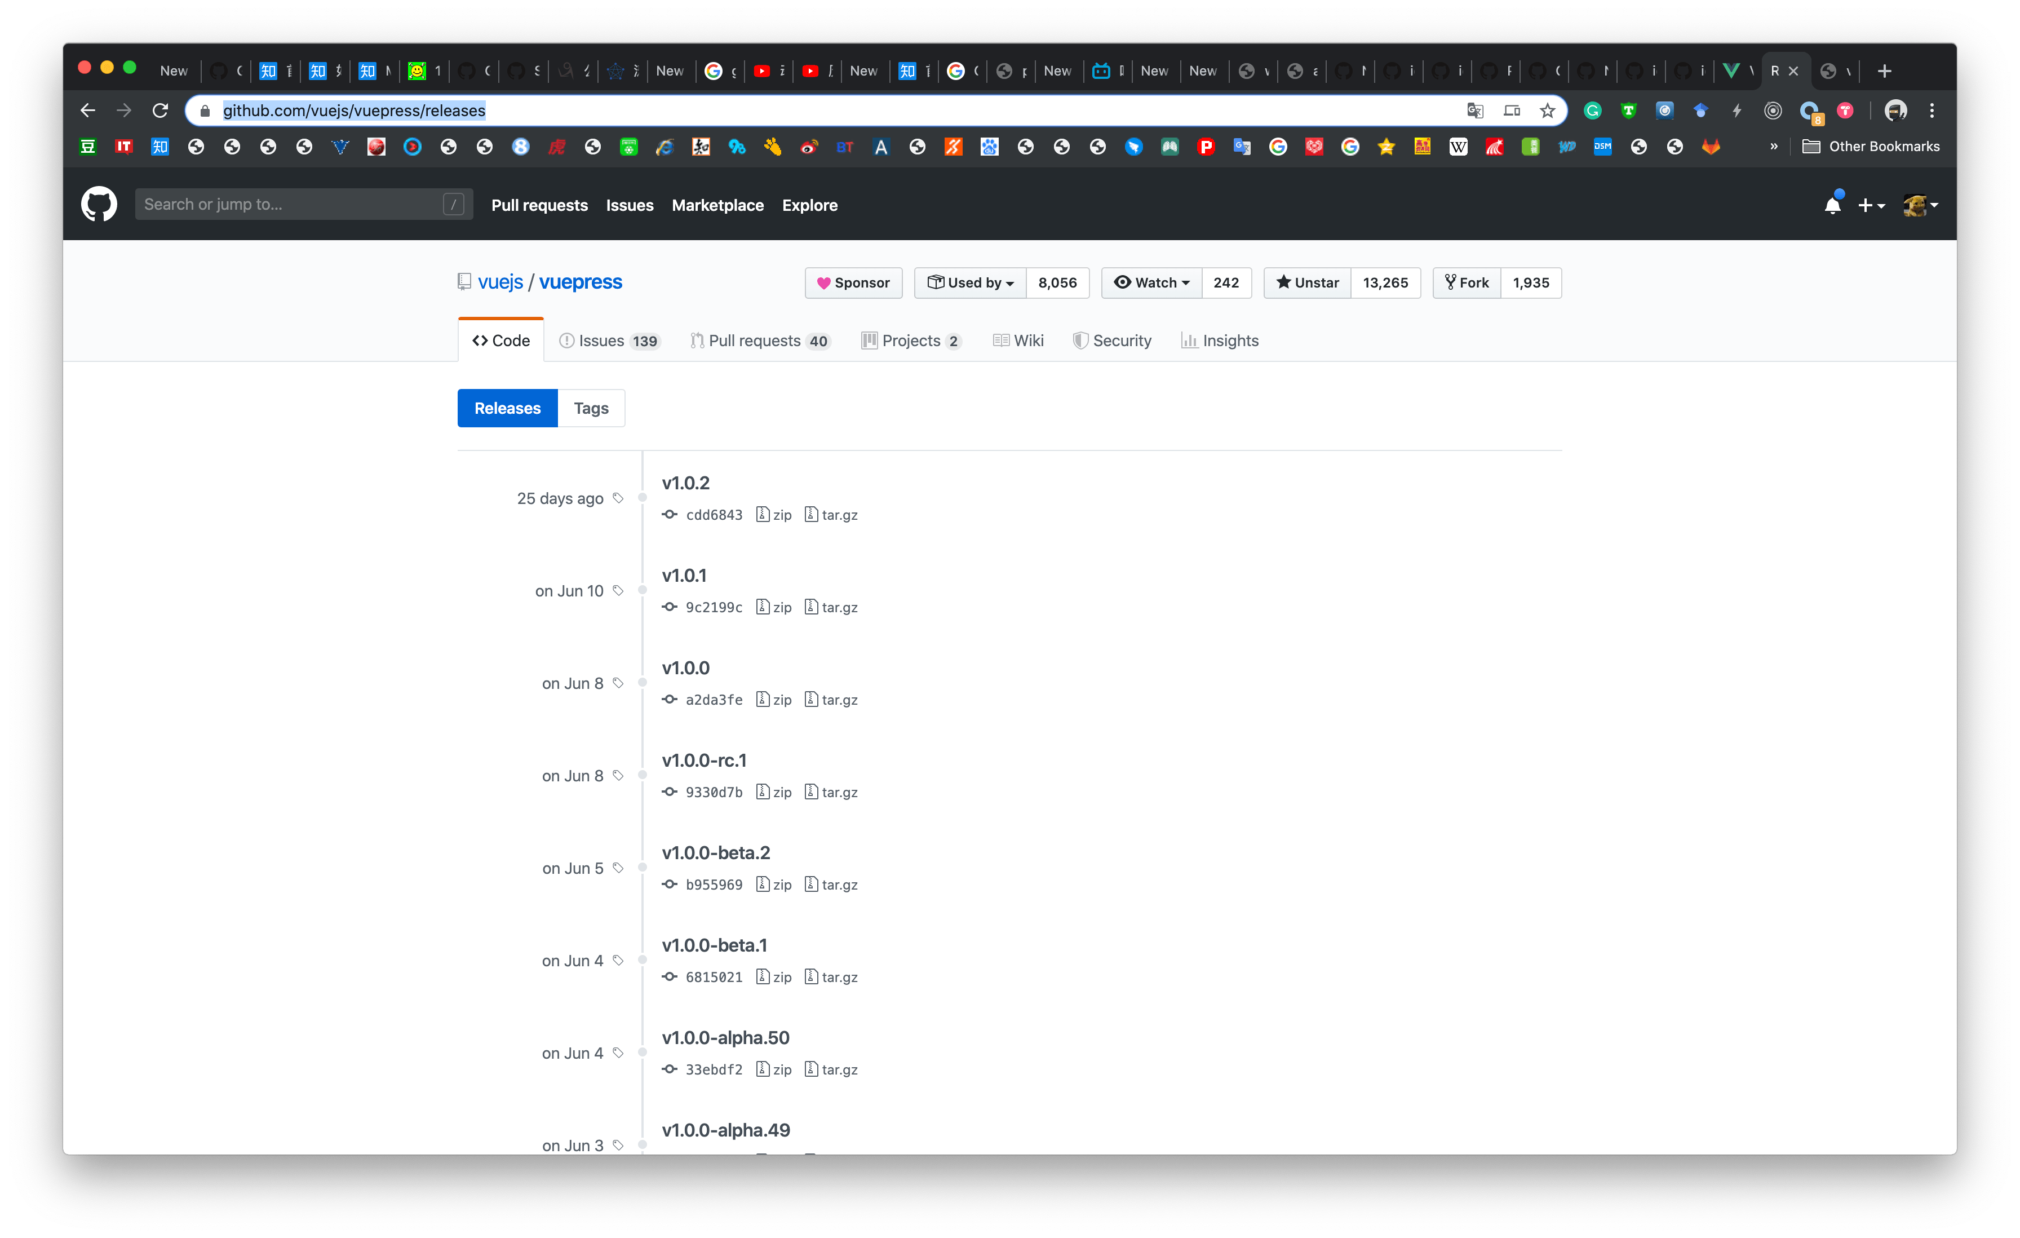Close the current browser tab
Image resolution: width=2020 pixels, height=1238 pixels.
tap(1794, 70)
